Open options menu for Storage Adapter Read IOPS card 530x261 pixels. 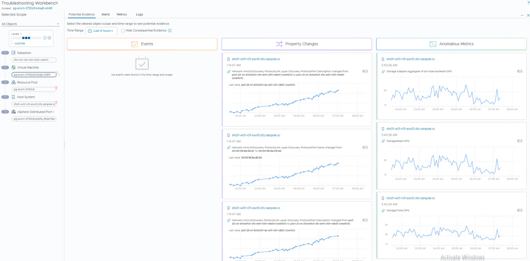point(520,71)
